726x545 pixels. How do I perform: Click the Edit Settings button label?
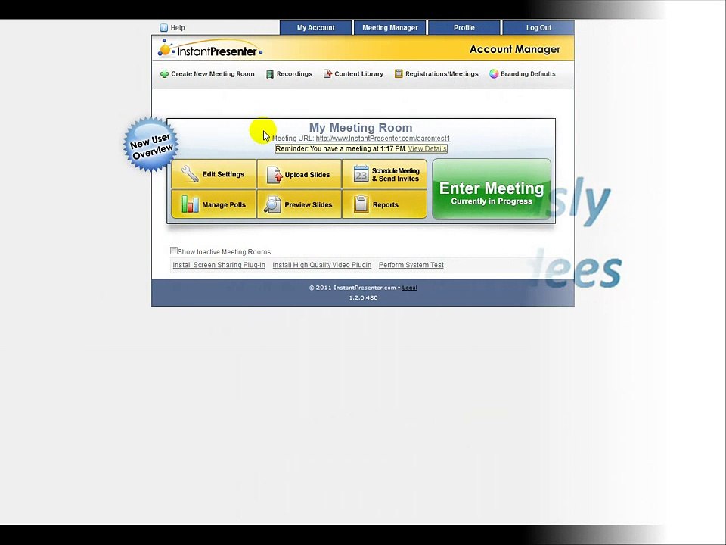click(223, 174)
